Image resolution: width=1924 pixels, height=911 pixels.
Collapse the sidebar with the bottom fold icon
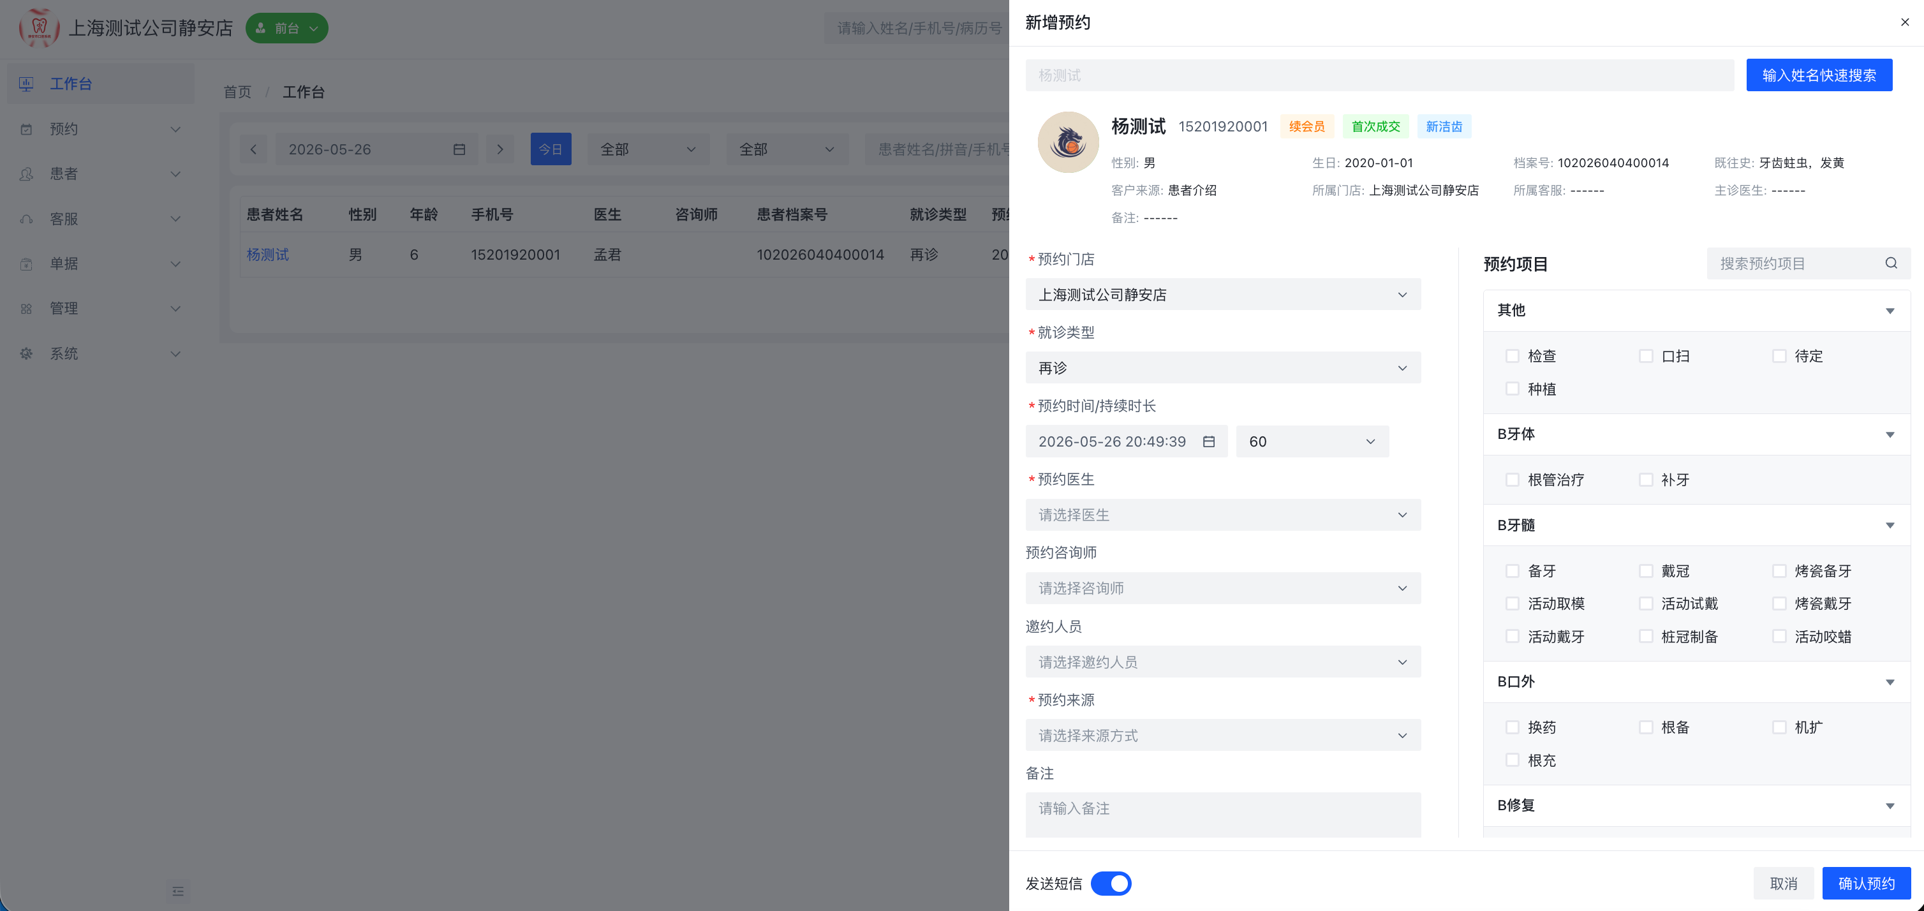(178, 891)
